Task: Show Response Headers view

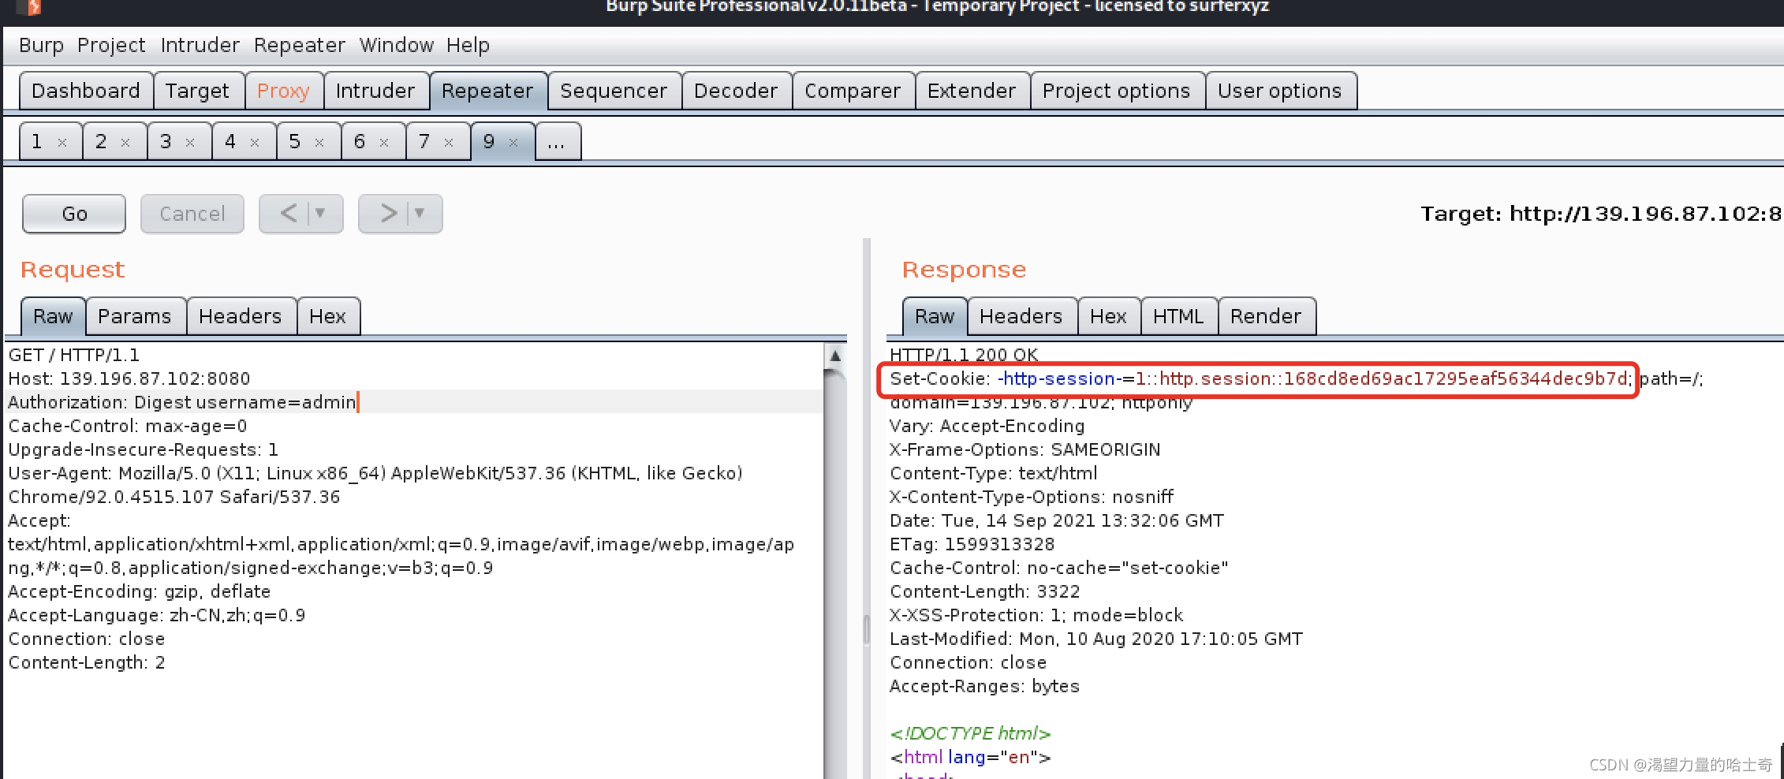Action: (x=1021, y=317)
